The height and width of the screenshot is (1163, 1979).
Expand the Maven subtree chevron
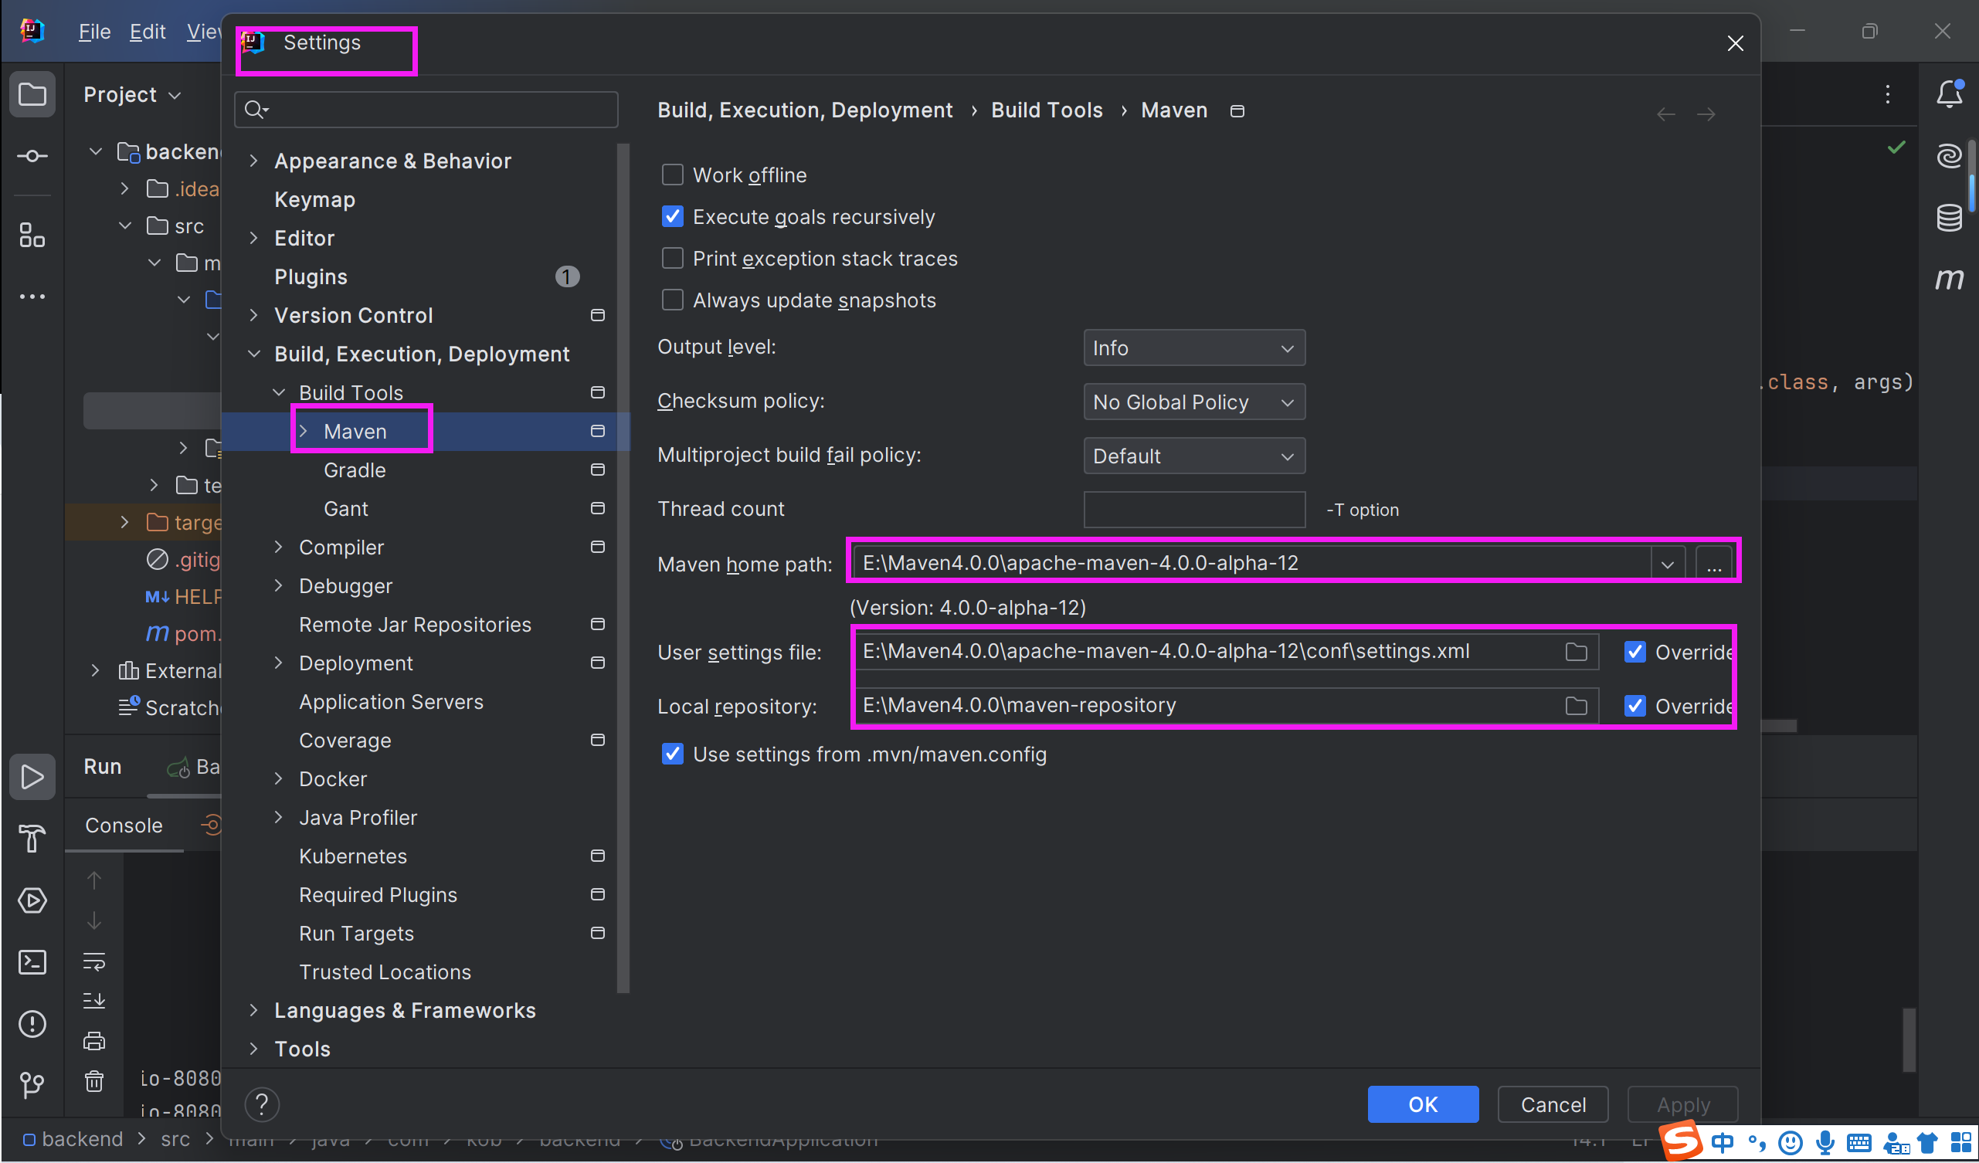[x=303, y=431]
